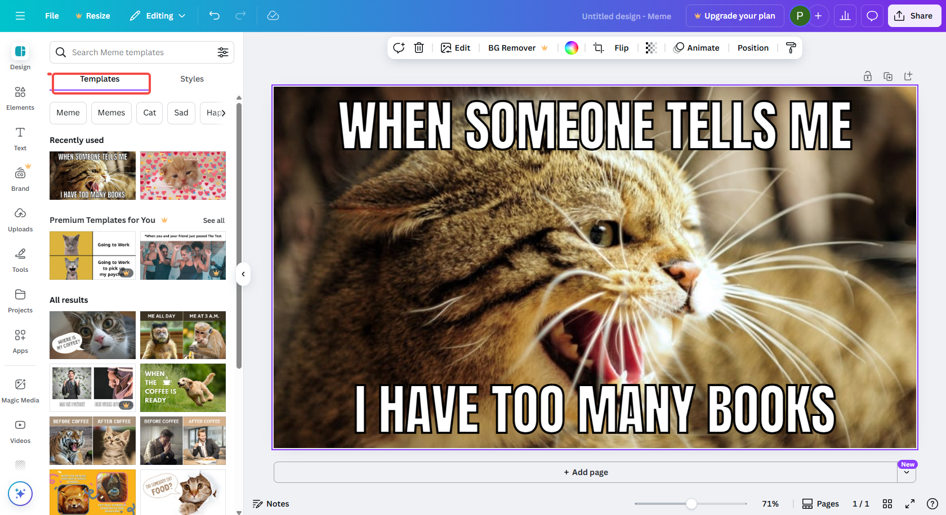This screenshot has height=515, width=946.
Task: Open BG Remover tool
Action: (517, 48)
